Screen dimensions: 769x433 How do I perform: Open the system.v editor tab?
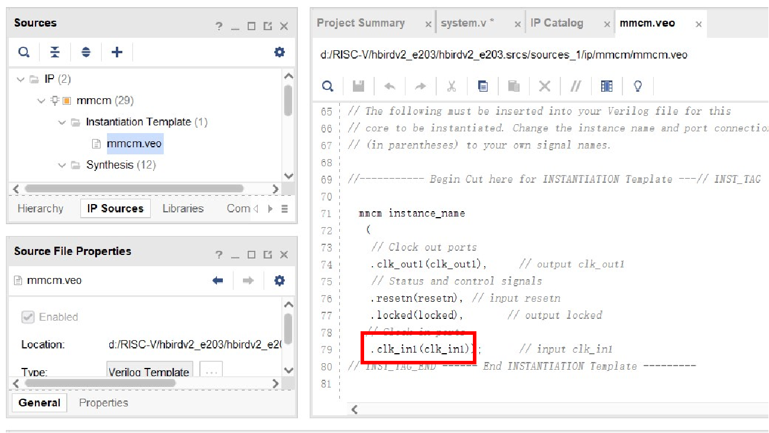click(x=467, y=23)
